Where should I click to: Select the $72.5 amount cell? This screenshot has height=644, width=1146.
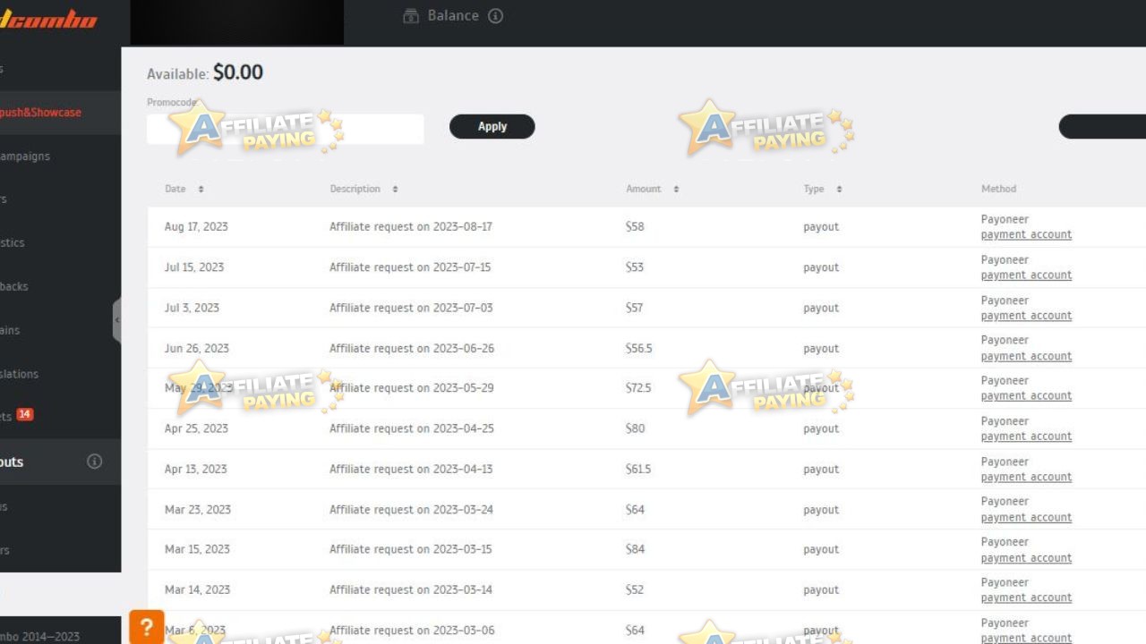click(638, 388)
